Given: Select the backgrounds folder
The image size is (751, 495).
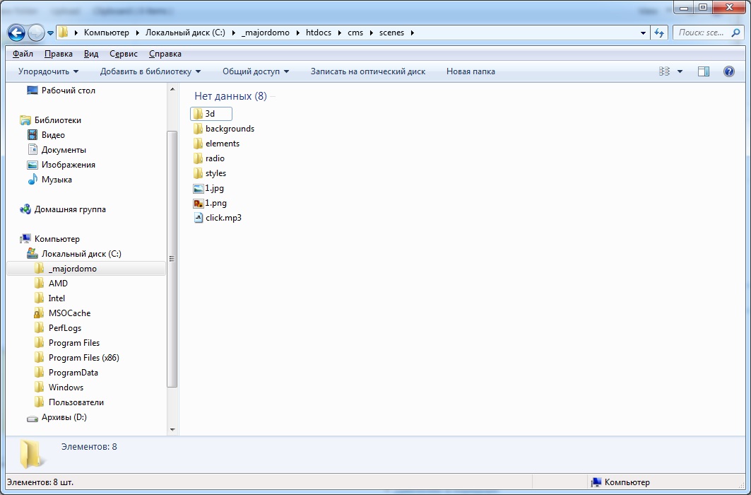Looking at the screenshot, I should click(229, 129).
